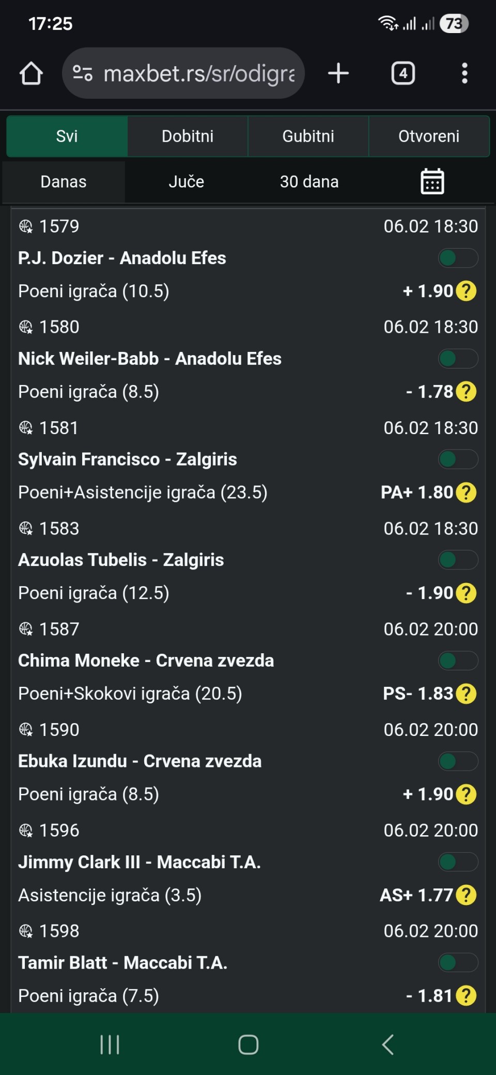Tap the maxbet.rs address bar
The image size is (496, 1075).
click(199, 73)
